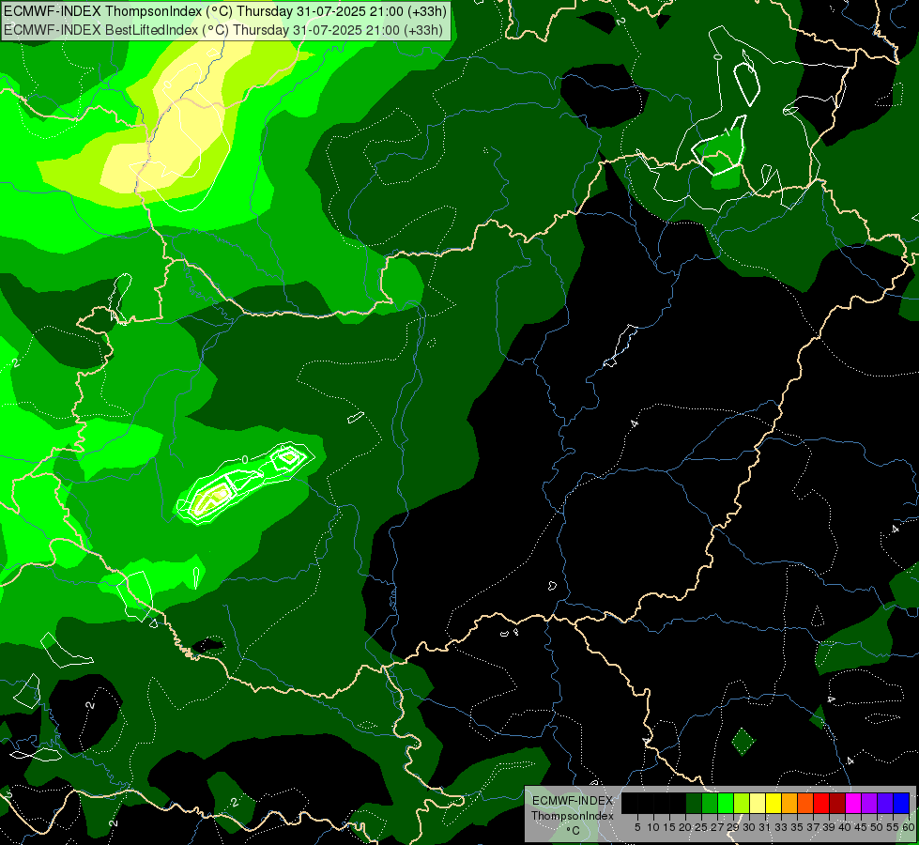The height and width of the screenshot is (845, 919).
Task: Click the legend tick value 35
Action: click(x=796, y=827)
